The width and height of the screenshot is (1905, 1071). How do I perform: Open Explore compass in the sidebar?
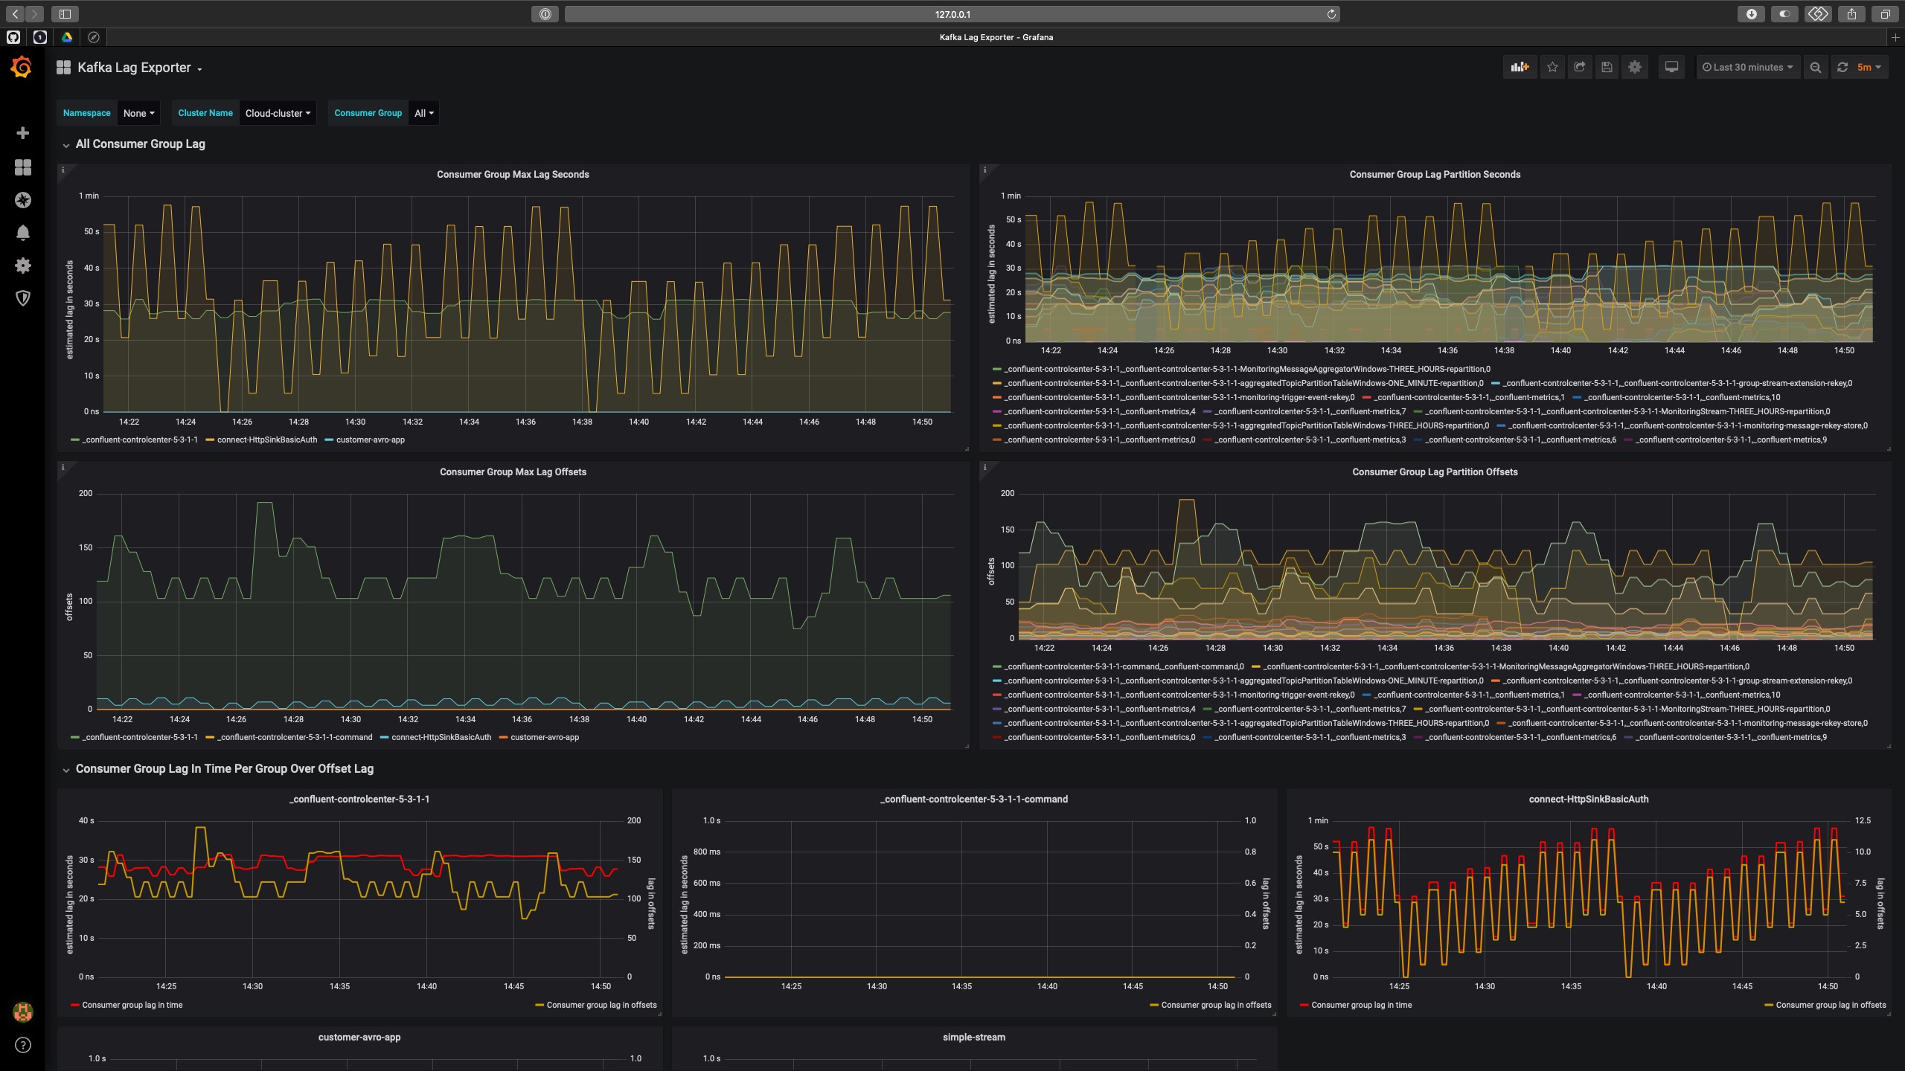tap(23, 200)
